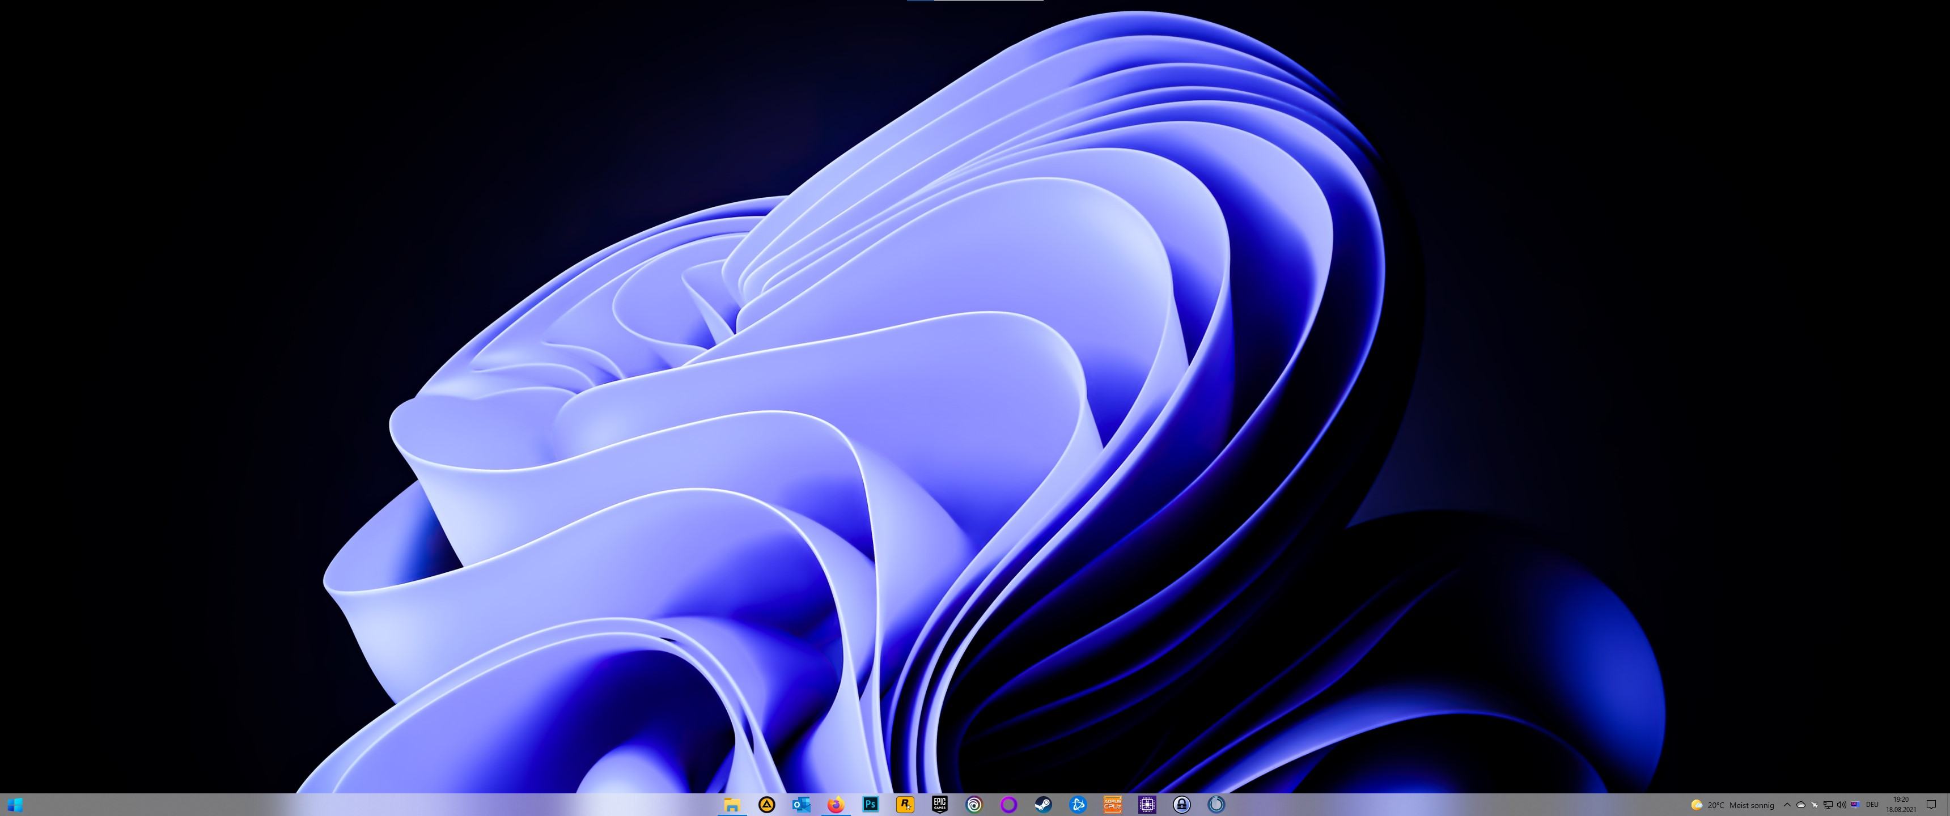
Task: Open volume speaker tray icon
Action: 1842,805
